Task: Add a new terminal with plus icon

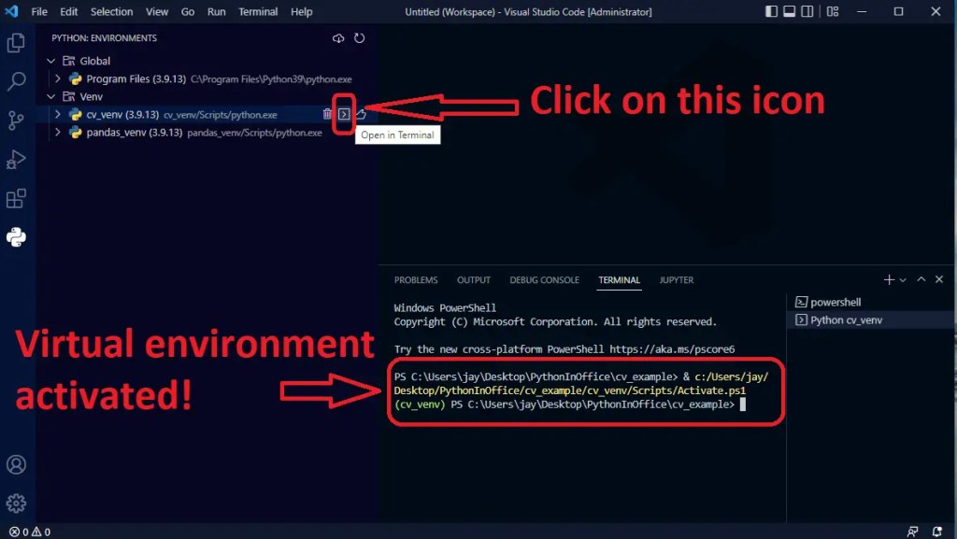Action: coord(889,280)
